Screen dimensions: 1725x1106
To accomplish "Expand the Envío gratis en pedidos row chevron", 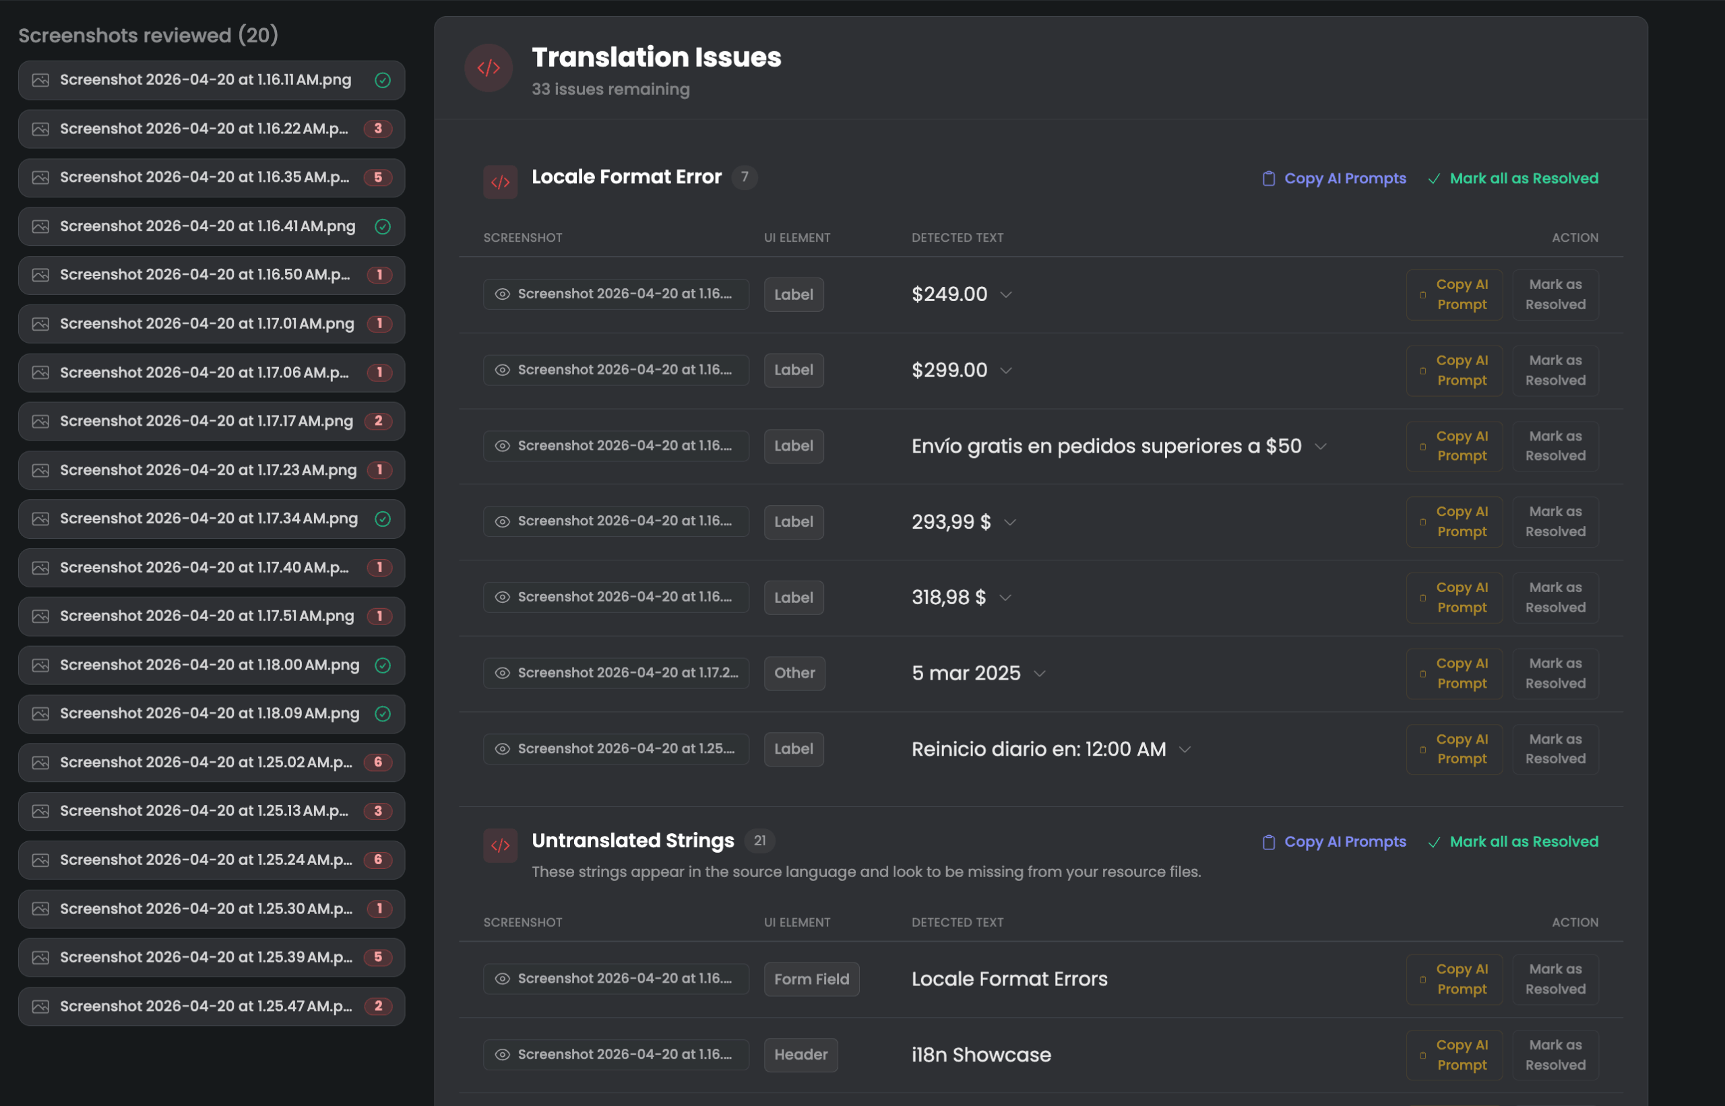I will [1321, 447].
